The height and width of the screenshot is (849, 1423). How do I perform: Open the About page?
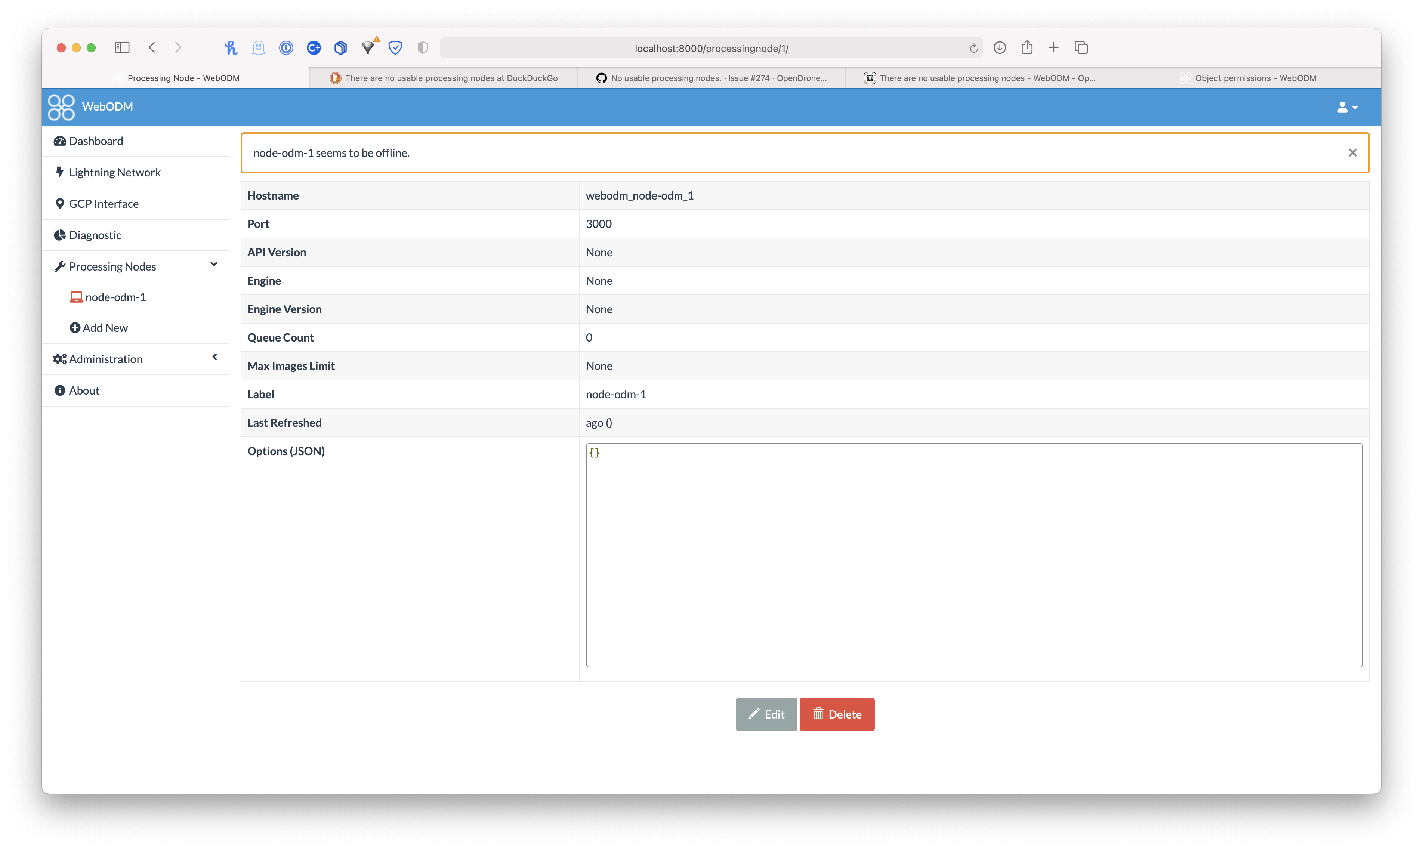(x=84, y=391)
